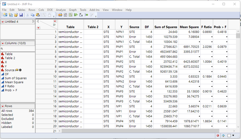Viewport: 241px width, 139px height.
Task: Click the New Data Table toolbar icon
Action: click(x=5, y=15)
